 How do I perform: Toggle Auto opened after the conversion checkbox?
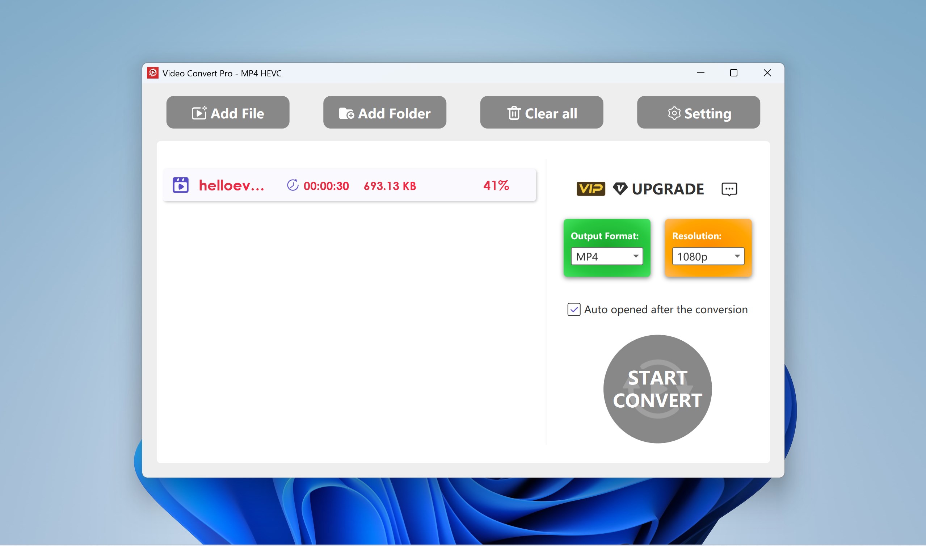pyautogui.click(x=574, y=310)
